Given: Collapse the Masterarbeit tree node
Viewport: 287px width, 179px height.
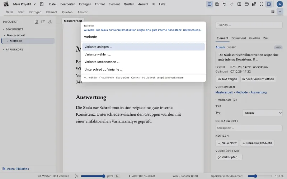Looking at the screenshot, I should (x=4, y=35).
